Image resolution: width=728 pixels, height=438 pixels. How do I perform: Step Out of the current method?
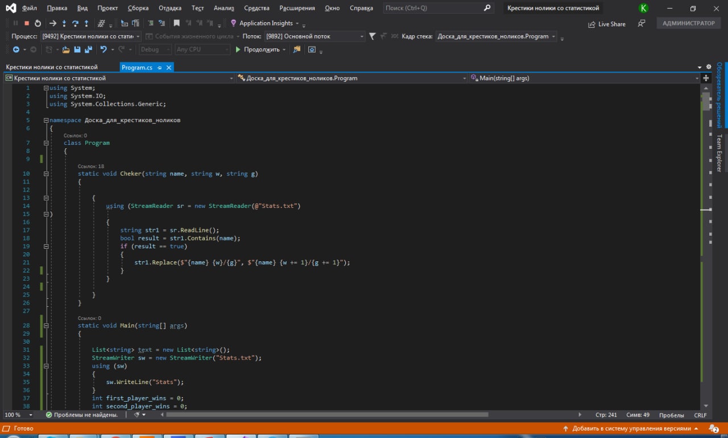[86, 23]
